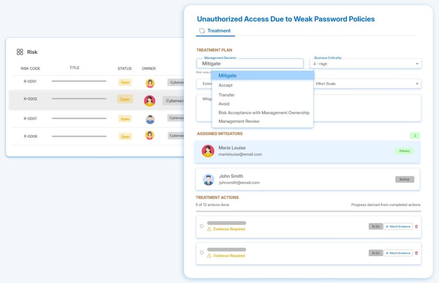Click the Primary badge for Marie Louise
Screen dimensions: 439x283
tap(404, 151)
